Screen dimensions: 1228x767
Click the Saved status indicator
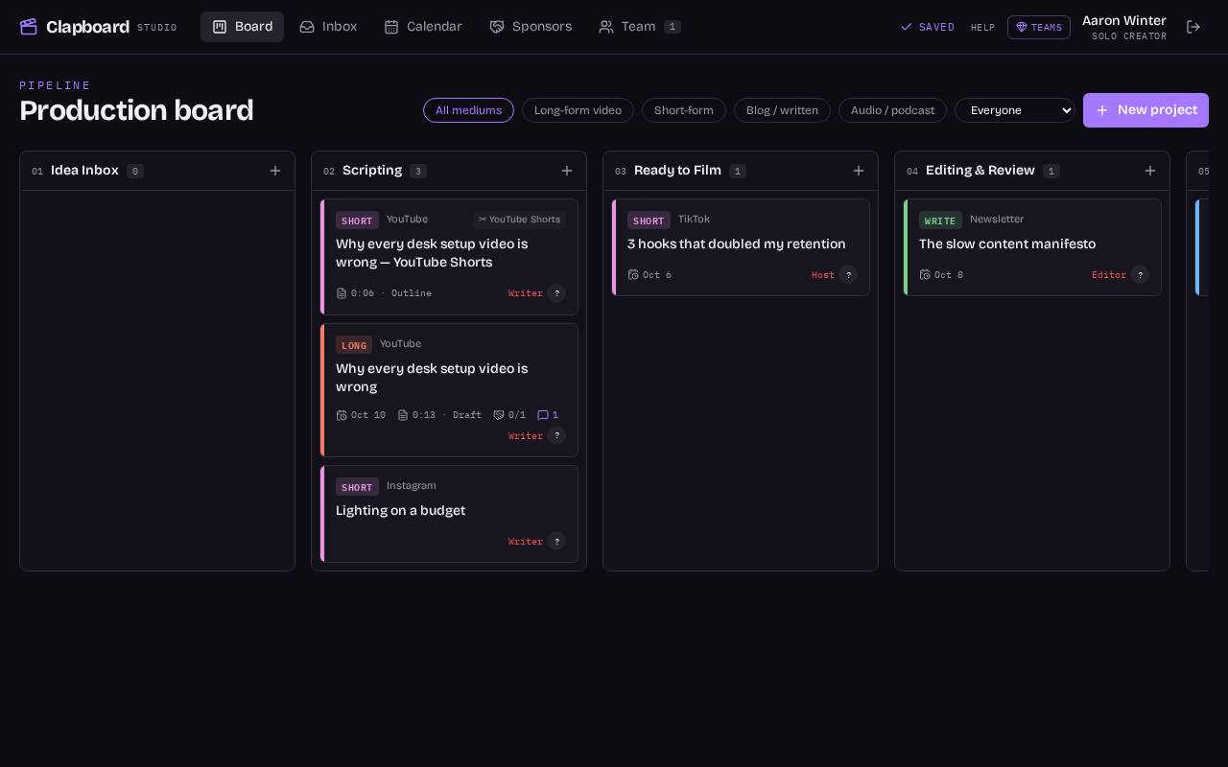coord(928,28)
